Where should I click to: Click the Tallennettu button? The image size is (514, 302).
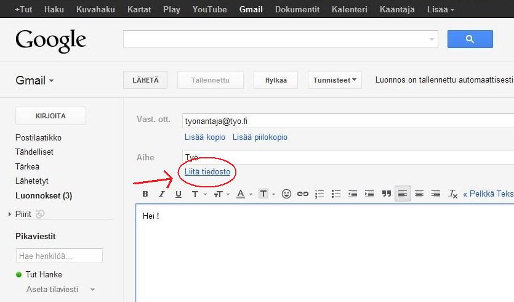pyautogui.click(x=211, y=80)
